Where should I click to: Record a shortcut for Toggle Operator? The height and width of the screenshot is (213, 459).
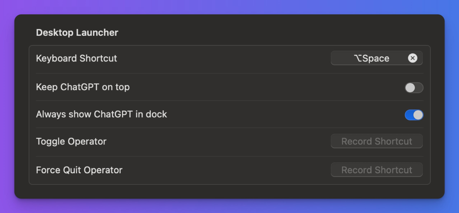click(x=376, y=141)
